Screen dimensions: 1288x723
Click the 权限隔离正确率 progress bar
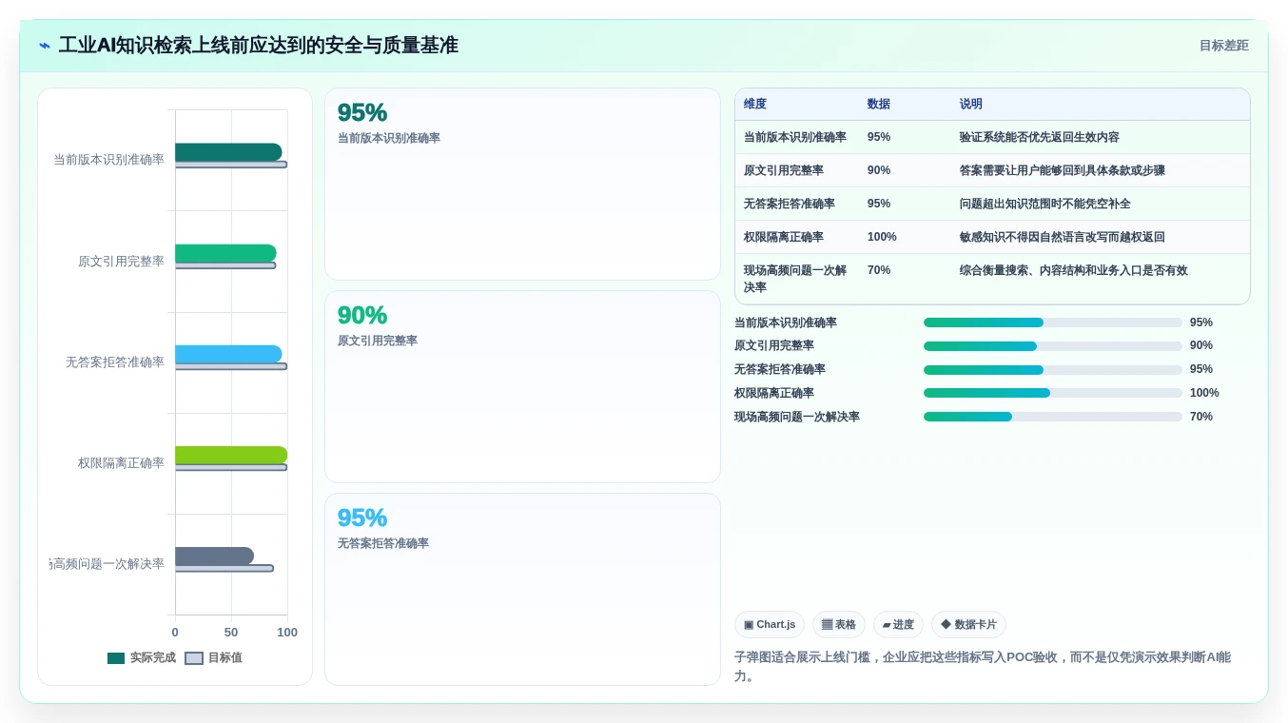(1053, 393)
